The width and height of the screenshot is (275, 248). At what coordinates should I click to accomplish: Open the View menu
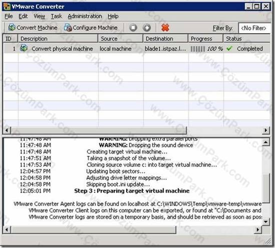click(39, 17)
